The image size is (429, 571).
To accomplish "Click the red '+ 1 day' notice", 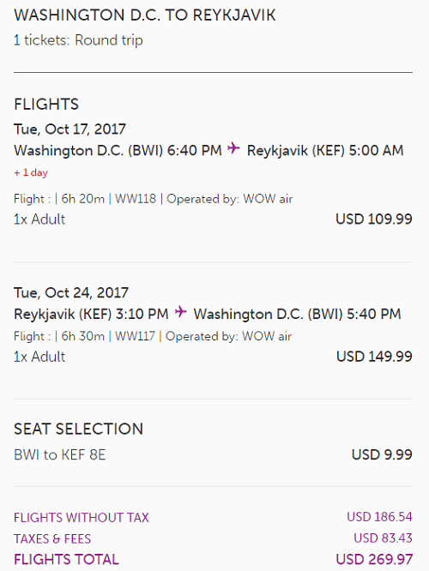I will 31,172.
